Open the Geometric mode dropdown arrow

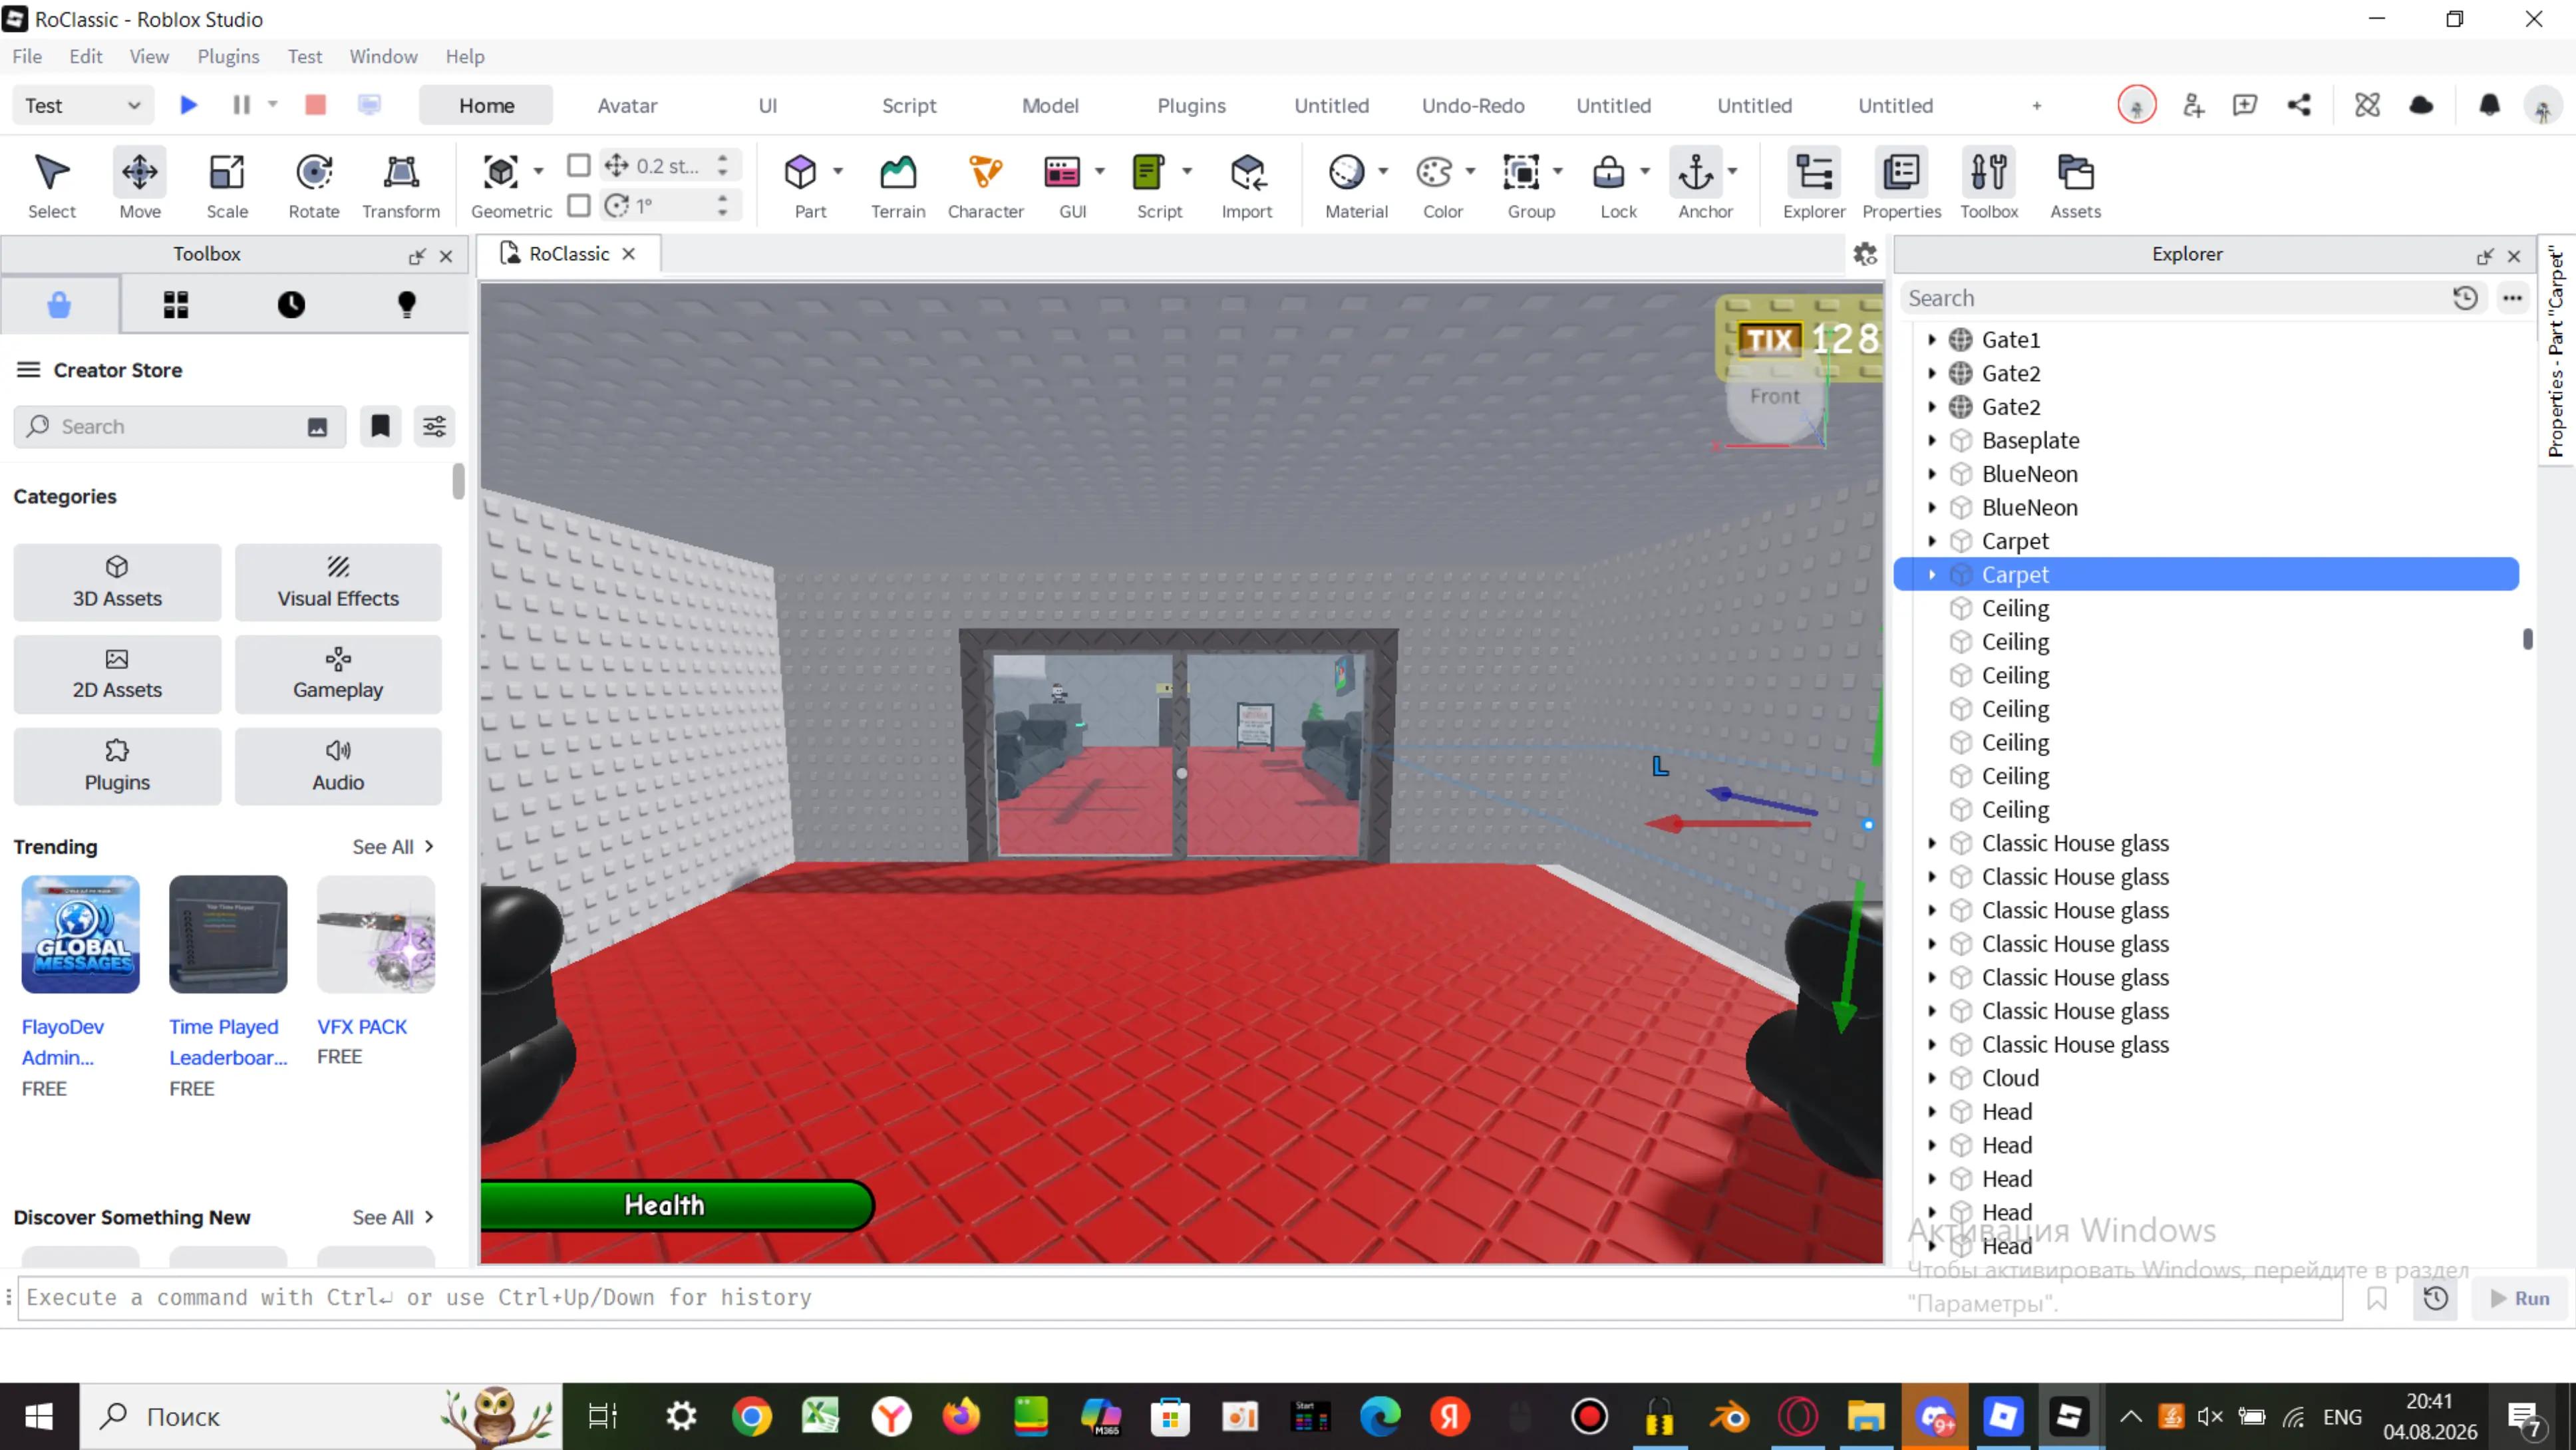tap(538, 171)
